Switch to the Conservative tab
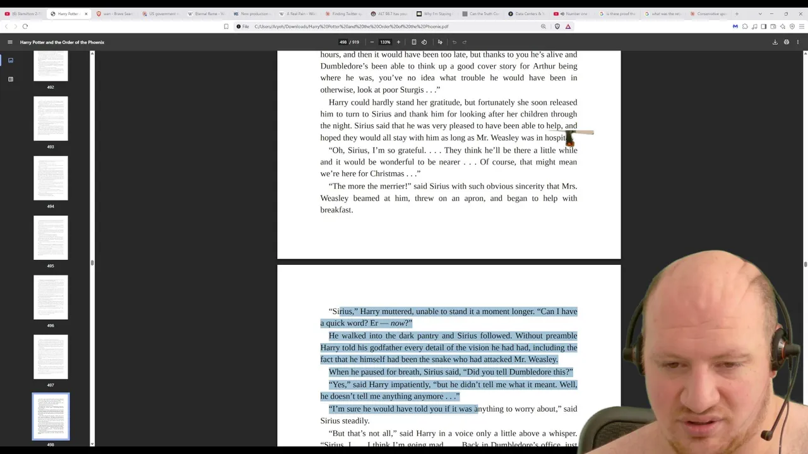 (x=710, y=13)
